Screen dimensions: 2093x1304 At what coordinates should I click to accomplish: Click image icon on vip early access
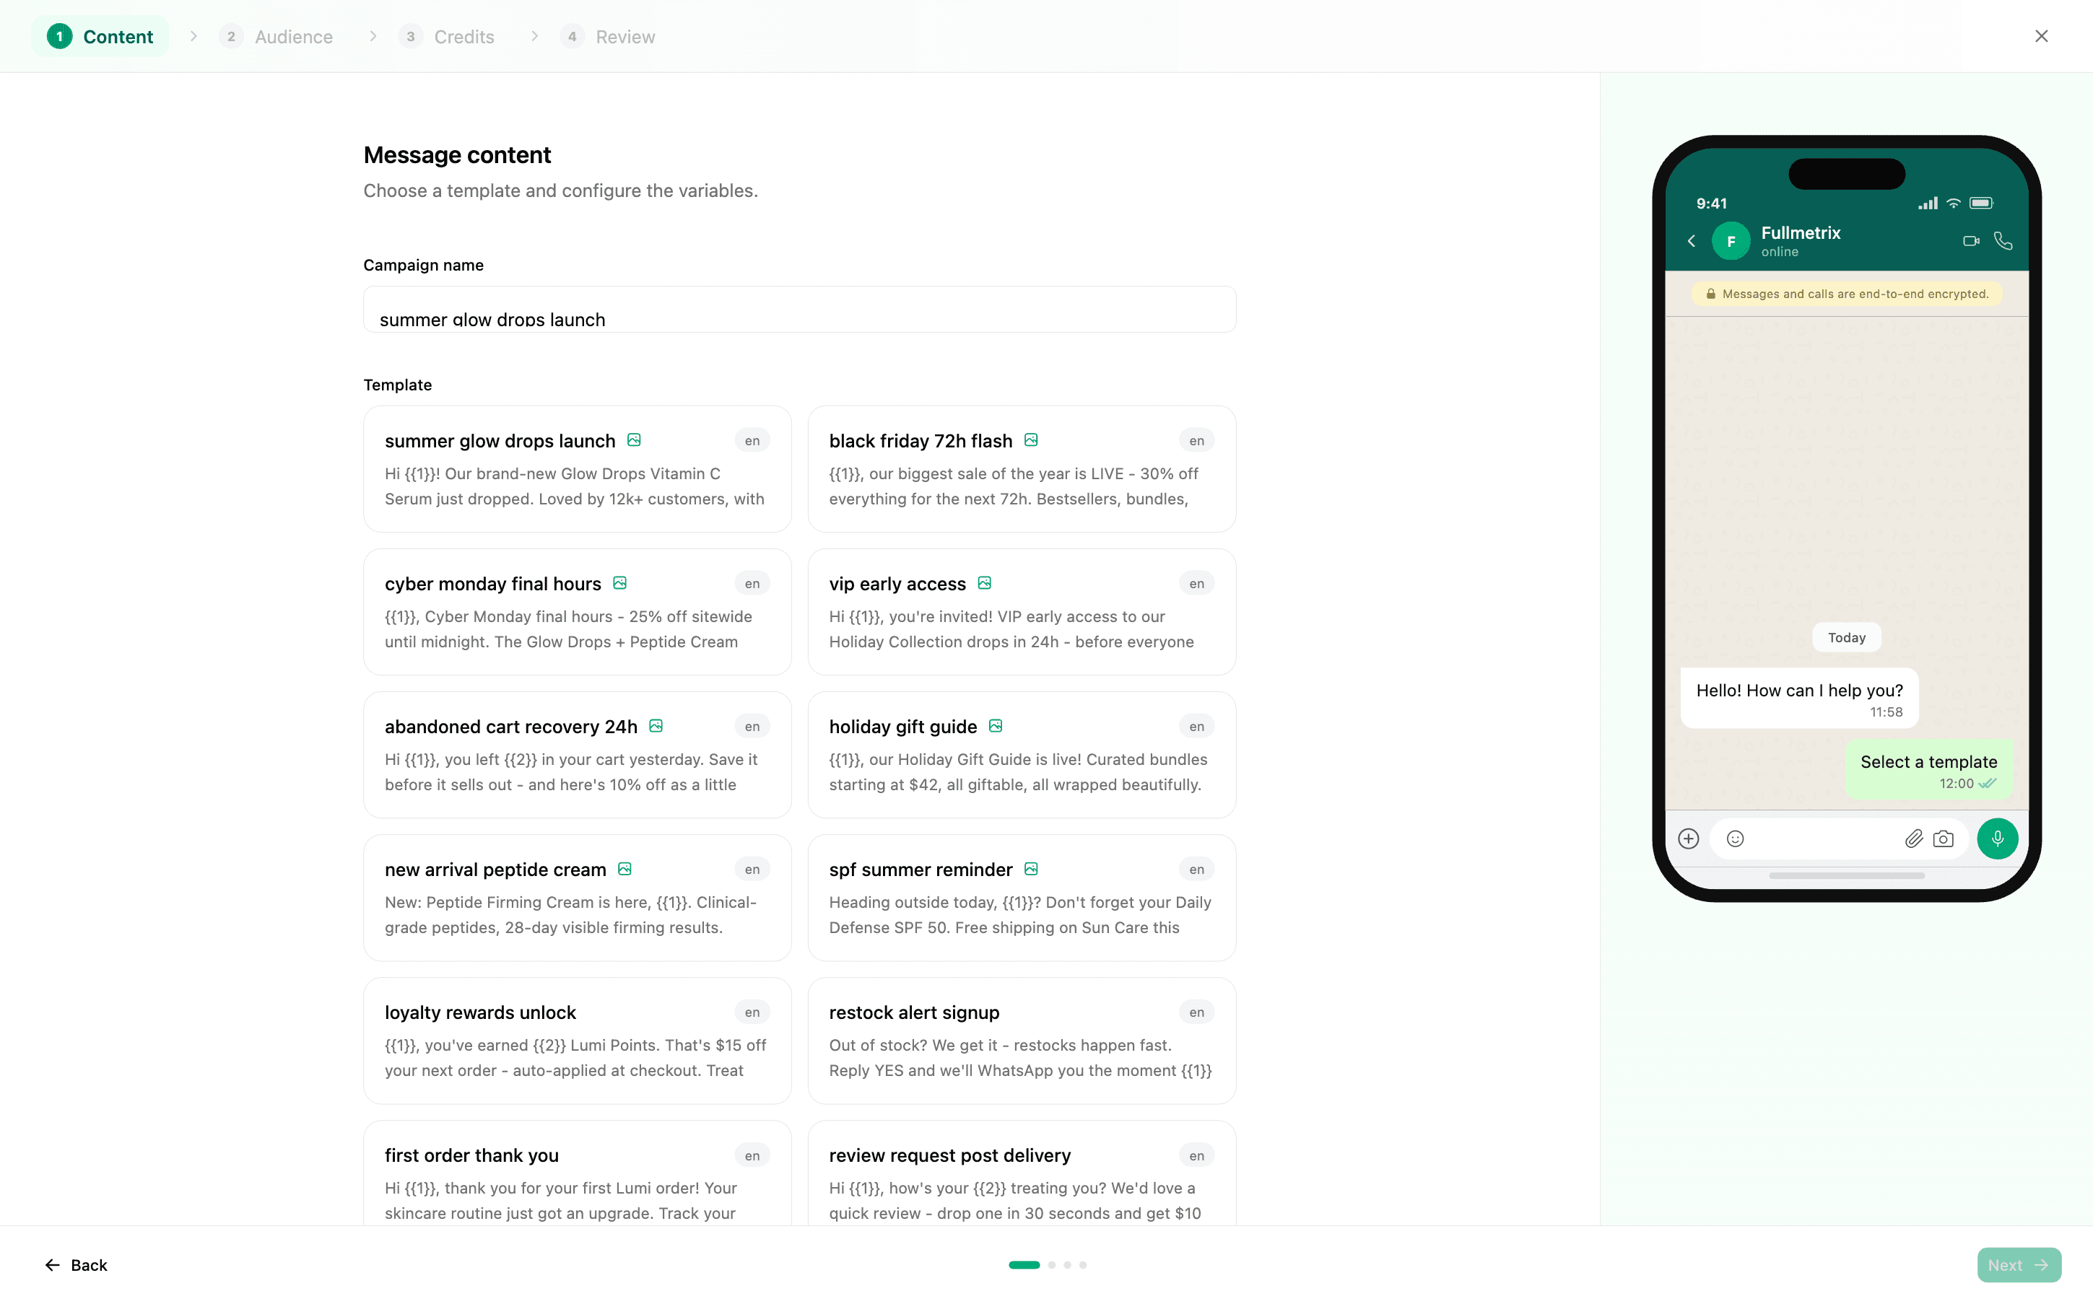[x=984, y=583]
